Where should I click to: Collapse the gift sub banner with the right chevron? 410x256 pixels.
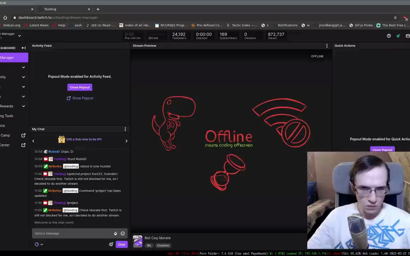point(126,140)
